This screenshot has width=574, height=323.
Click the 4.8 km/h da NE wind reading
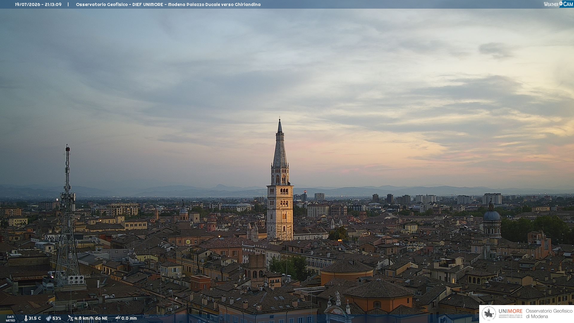tap(91, 318)
